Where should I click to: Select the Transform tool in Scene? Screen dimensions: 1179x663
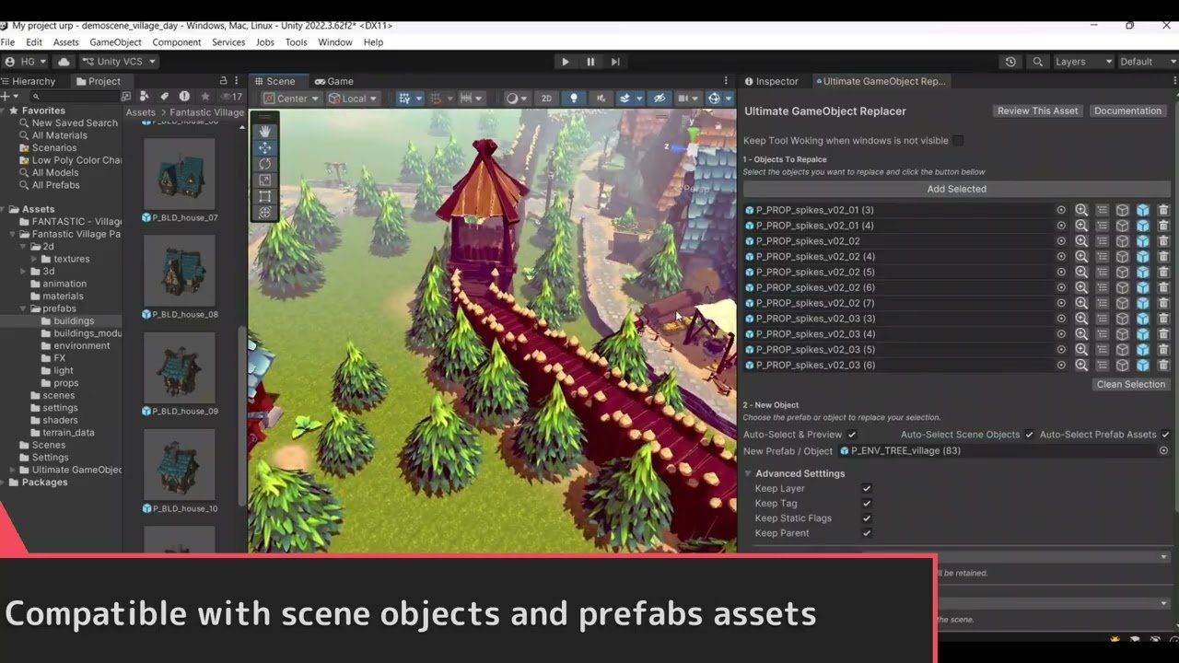click(265, 212)
